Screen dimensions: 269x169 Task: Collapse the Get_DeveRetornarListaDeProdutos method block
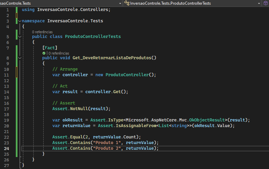click(x=20, y=58)
